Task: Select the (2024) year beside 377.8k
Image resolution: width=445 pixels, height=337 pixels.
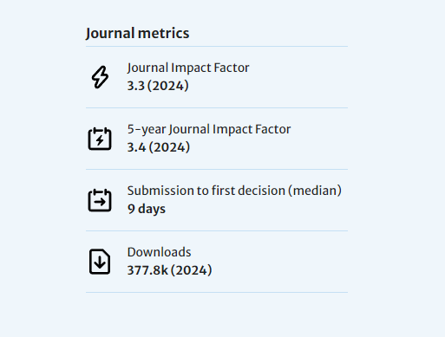Action: [x=192, y=270]
